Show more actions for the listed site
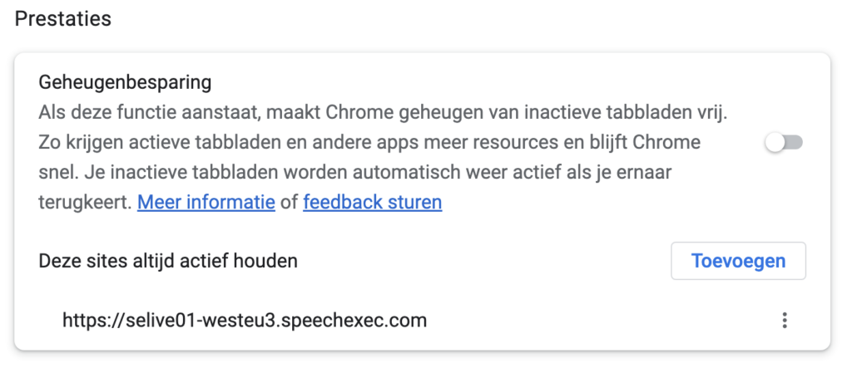 point(784,321)
